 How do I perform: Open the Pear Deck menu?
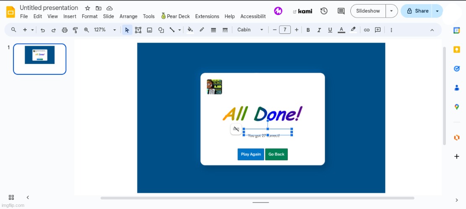pos(175,16)
